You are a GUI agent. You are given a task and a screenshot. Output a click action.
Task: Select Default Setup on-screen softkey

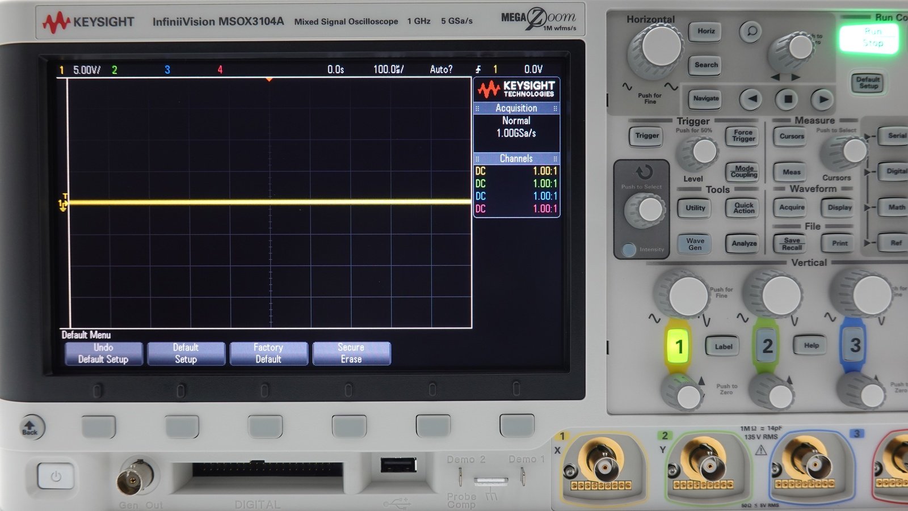point(186,353)
